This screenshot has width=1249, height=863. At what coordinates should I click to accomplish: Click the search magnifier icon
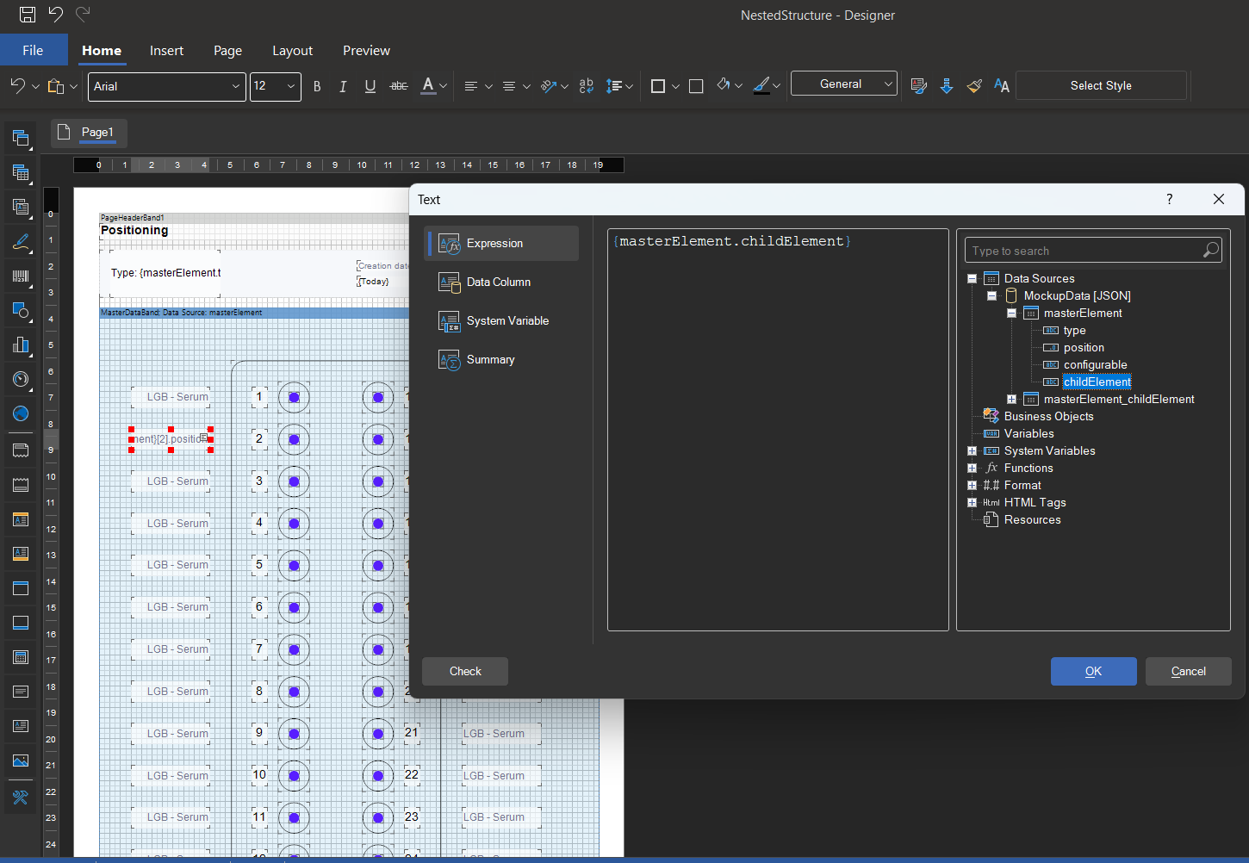tap(1211, 250)
